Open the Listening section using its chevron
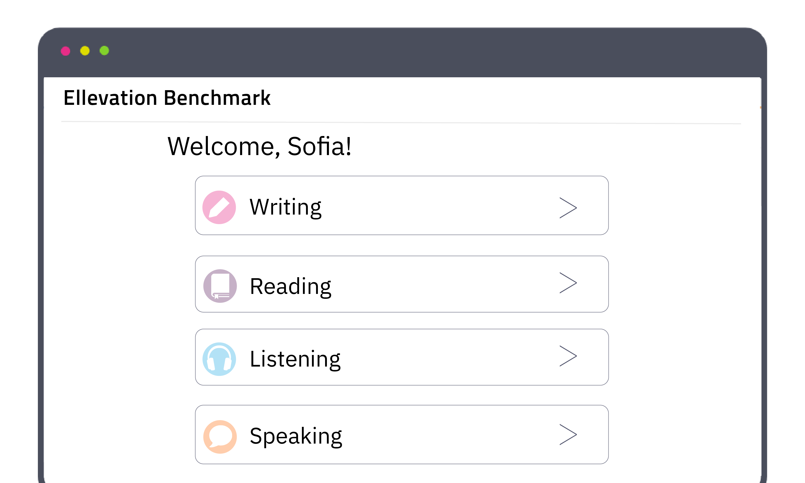The height and width of the screenshot is (483, 805). [568, 356]
